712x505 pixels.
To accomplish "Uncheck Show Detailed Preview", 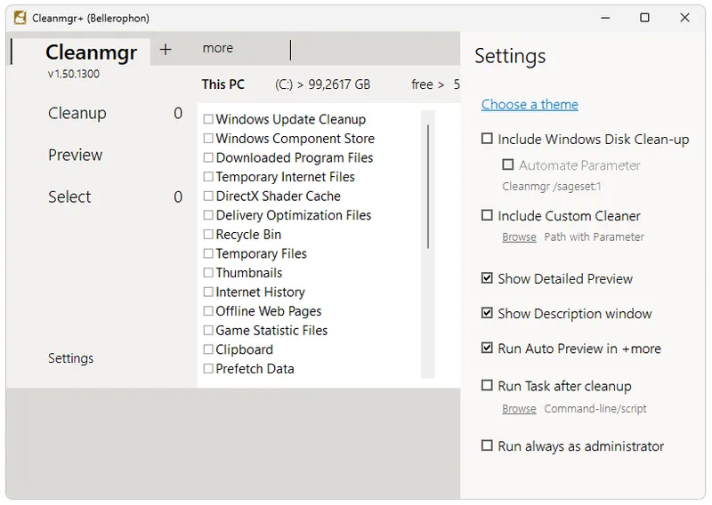I will 487,277.
